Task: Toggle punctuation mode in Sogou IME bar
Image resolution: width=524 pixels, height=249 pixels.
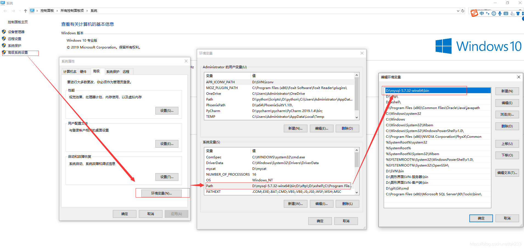Action: (x=487, y=13)
